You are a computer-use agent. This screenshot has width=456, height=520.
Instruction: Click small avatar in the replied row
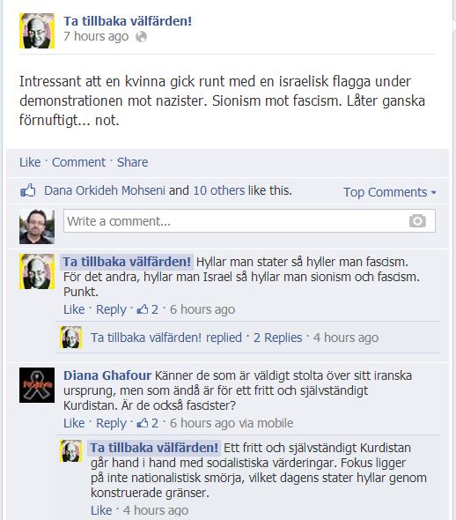click(71, 338)
